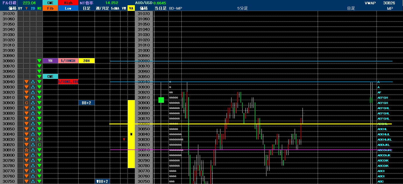Image resolution: width=403 pixels, height=184 pixels.
Task: Click the blue up triangle in the 30920 row
Action: pos(33,92)
